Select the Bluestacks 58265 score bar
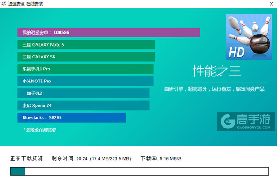Image resolution: width=277 pixels, height=181 pixels. tap(72, 117)
